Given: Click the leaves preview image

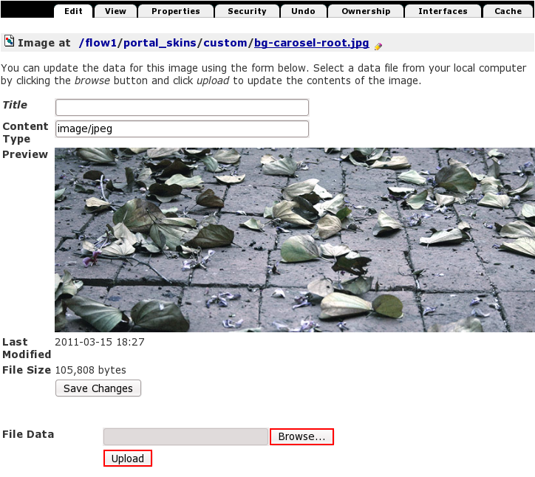Looking at the screenshot, I should (294, 239).
